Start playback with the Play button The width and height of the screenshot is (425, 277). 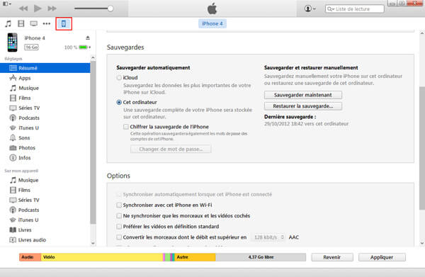point(38,9)
